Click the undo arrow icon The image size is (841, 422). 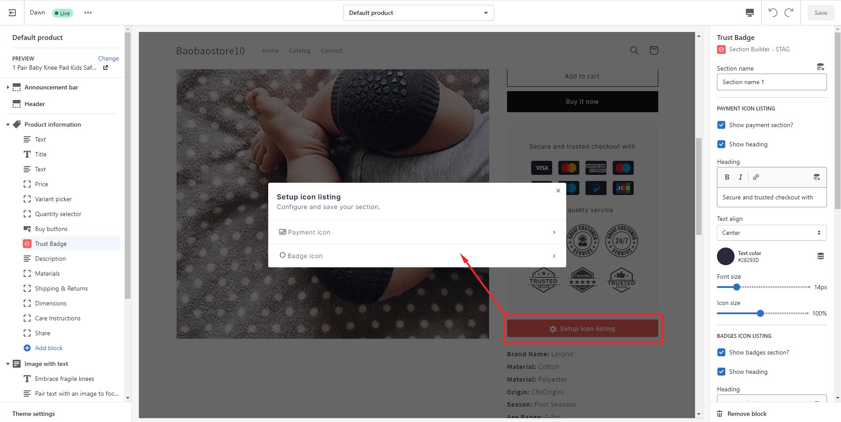tap(773, 13)
